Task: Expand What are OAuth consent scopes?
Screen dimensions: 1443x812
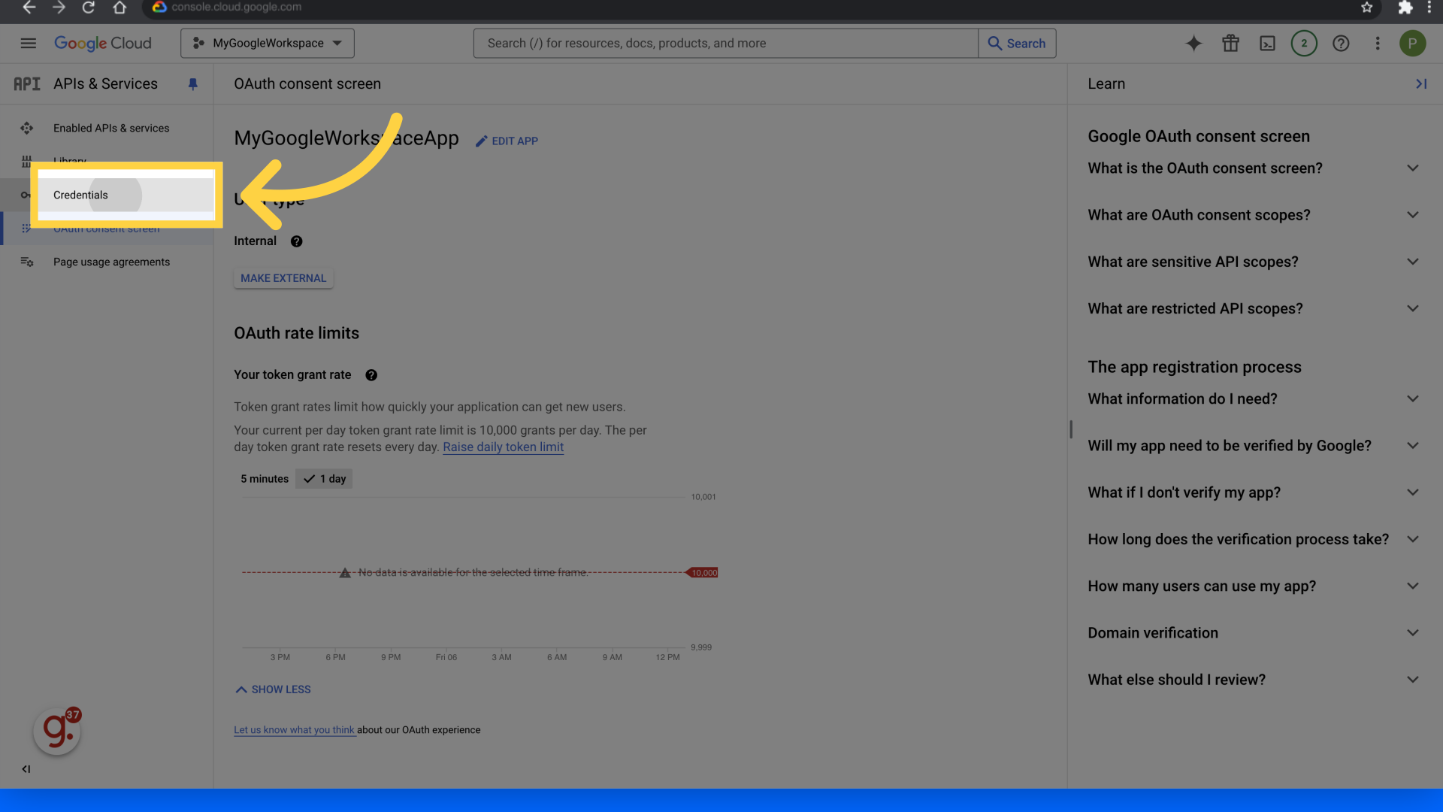Action: point(1254,215)
